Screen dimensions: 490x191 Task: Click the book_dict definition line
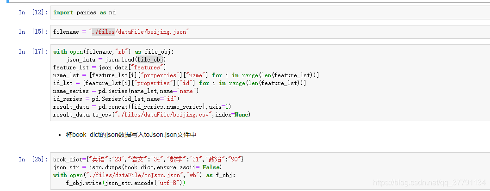148,160
